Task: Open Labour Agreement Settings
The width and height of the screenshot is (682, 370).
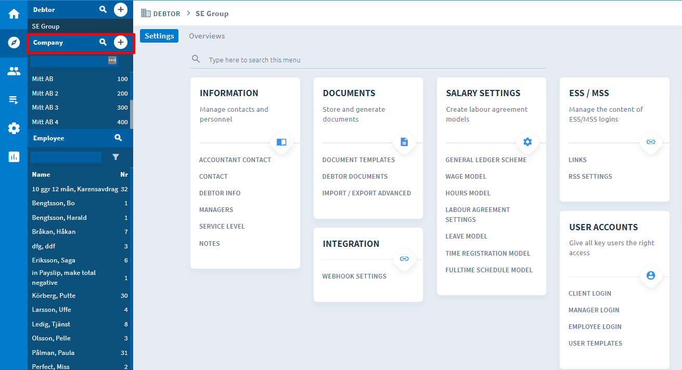Action: pos(478,215)
